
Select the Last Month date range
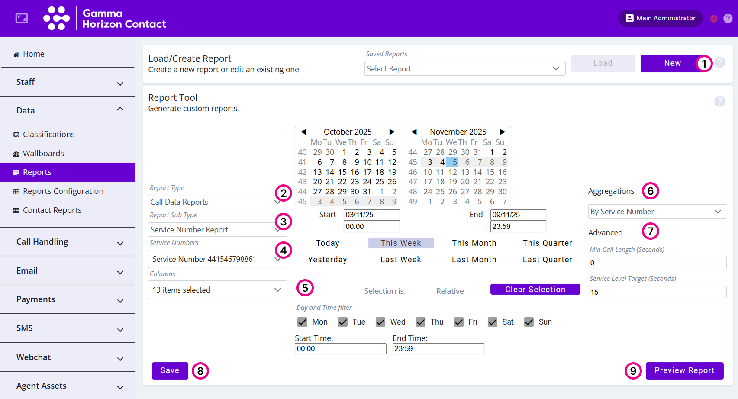[x=474, y=260]
